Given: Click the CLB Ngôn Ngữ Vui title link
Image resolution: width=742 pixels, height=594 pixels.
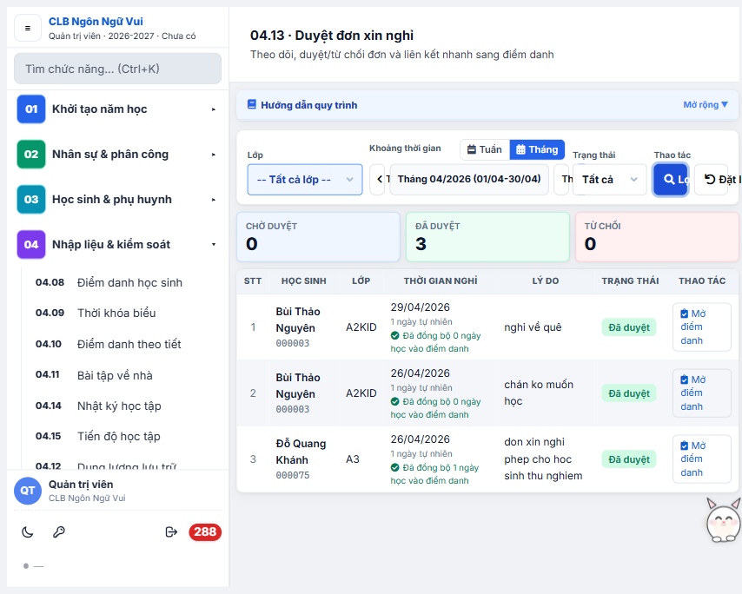Looking at the screenshot, I should (x=96, y=22).
